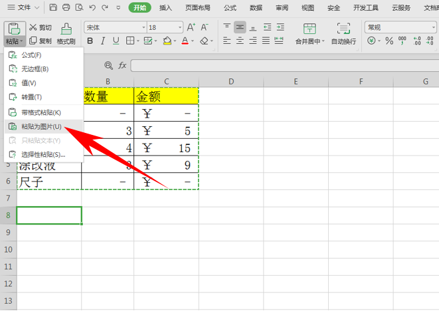The width and height of the screenshot is (439, 313).
Task: Switch to 页面布局 tab
Action: (x=198, y=8)
